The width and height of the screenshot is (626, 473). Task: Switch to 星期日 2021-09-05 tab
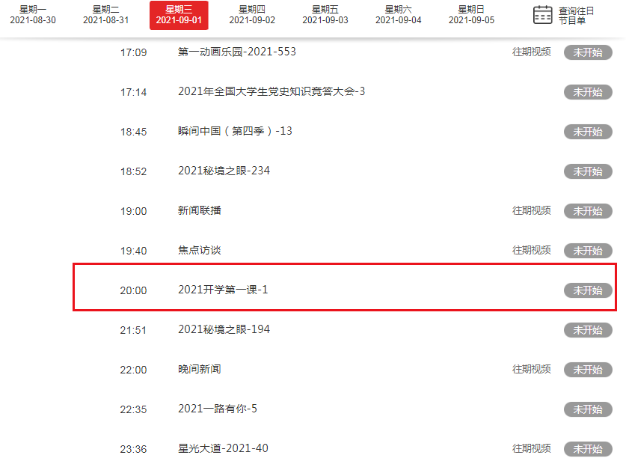pos(471,15)
